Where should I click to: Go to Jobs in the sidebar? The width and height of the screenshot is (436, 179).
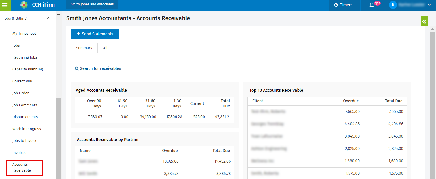(x=16, y=45)
